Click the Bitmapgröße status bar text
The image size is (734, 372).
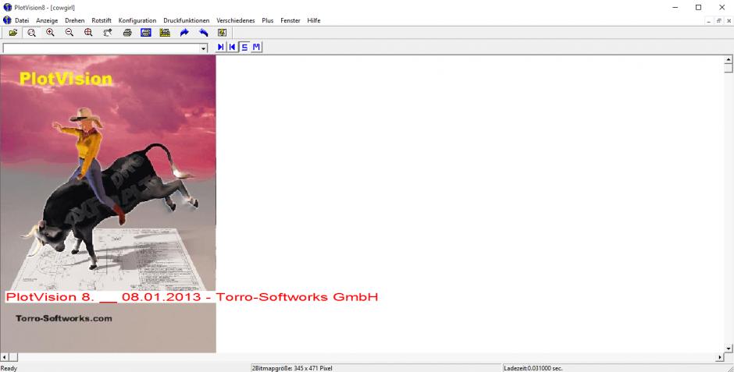[292, 368]
